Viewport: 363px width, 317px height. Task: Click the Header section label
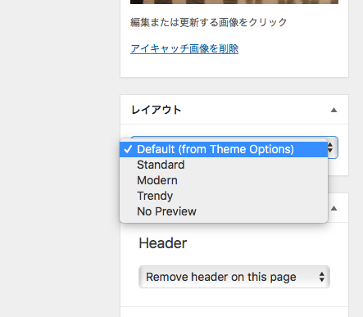163,243
